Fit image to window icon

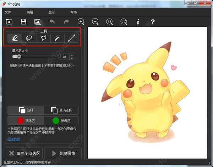[x=124, y=22]
